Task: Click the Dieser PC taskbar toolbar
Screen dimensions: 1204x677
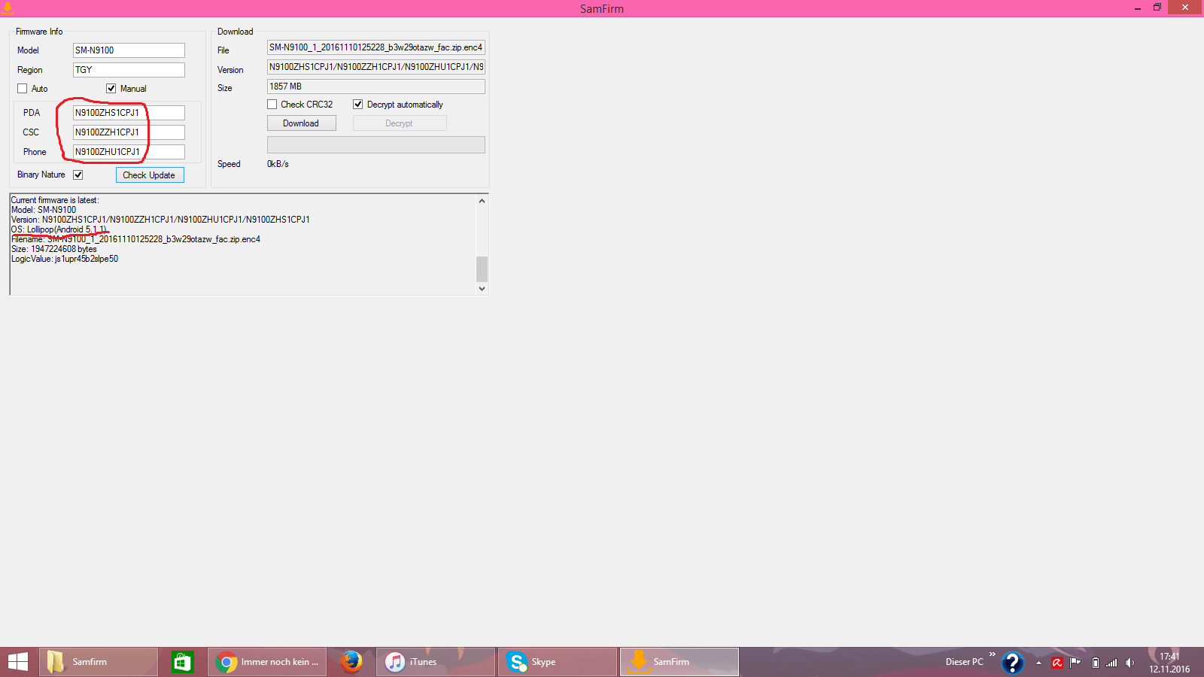Action: [964, 662]
